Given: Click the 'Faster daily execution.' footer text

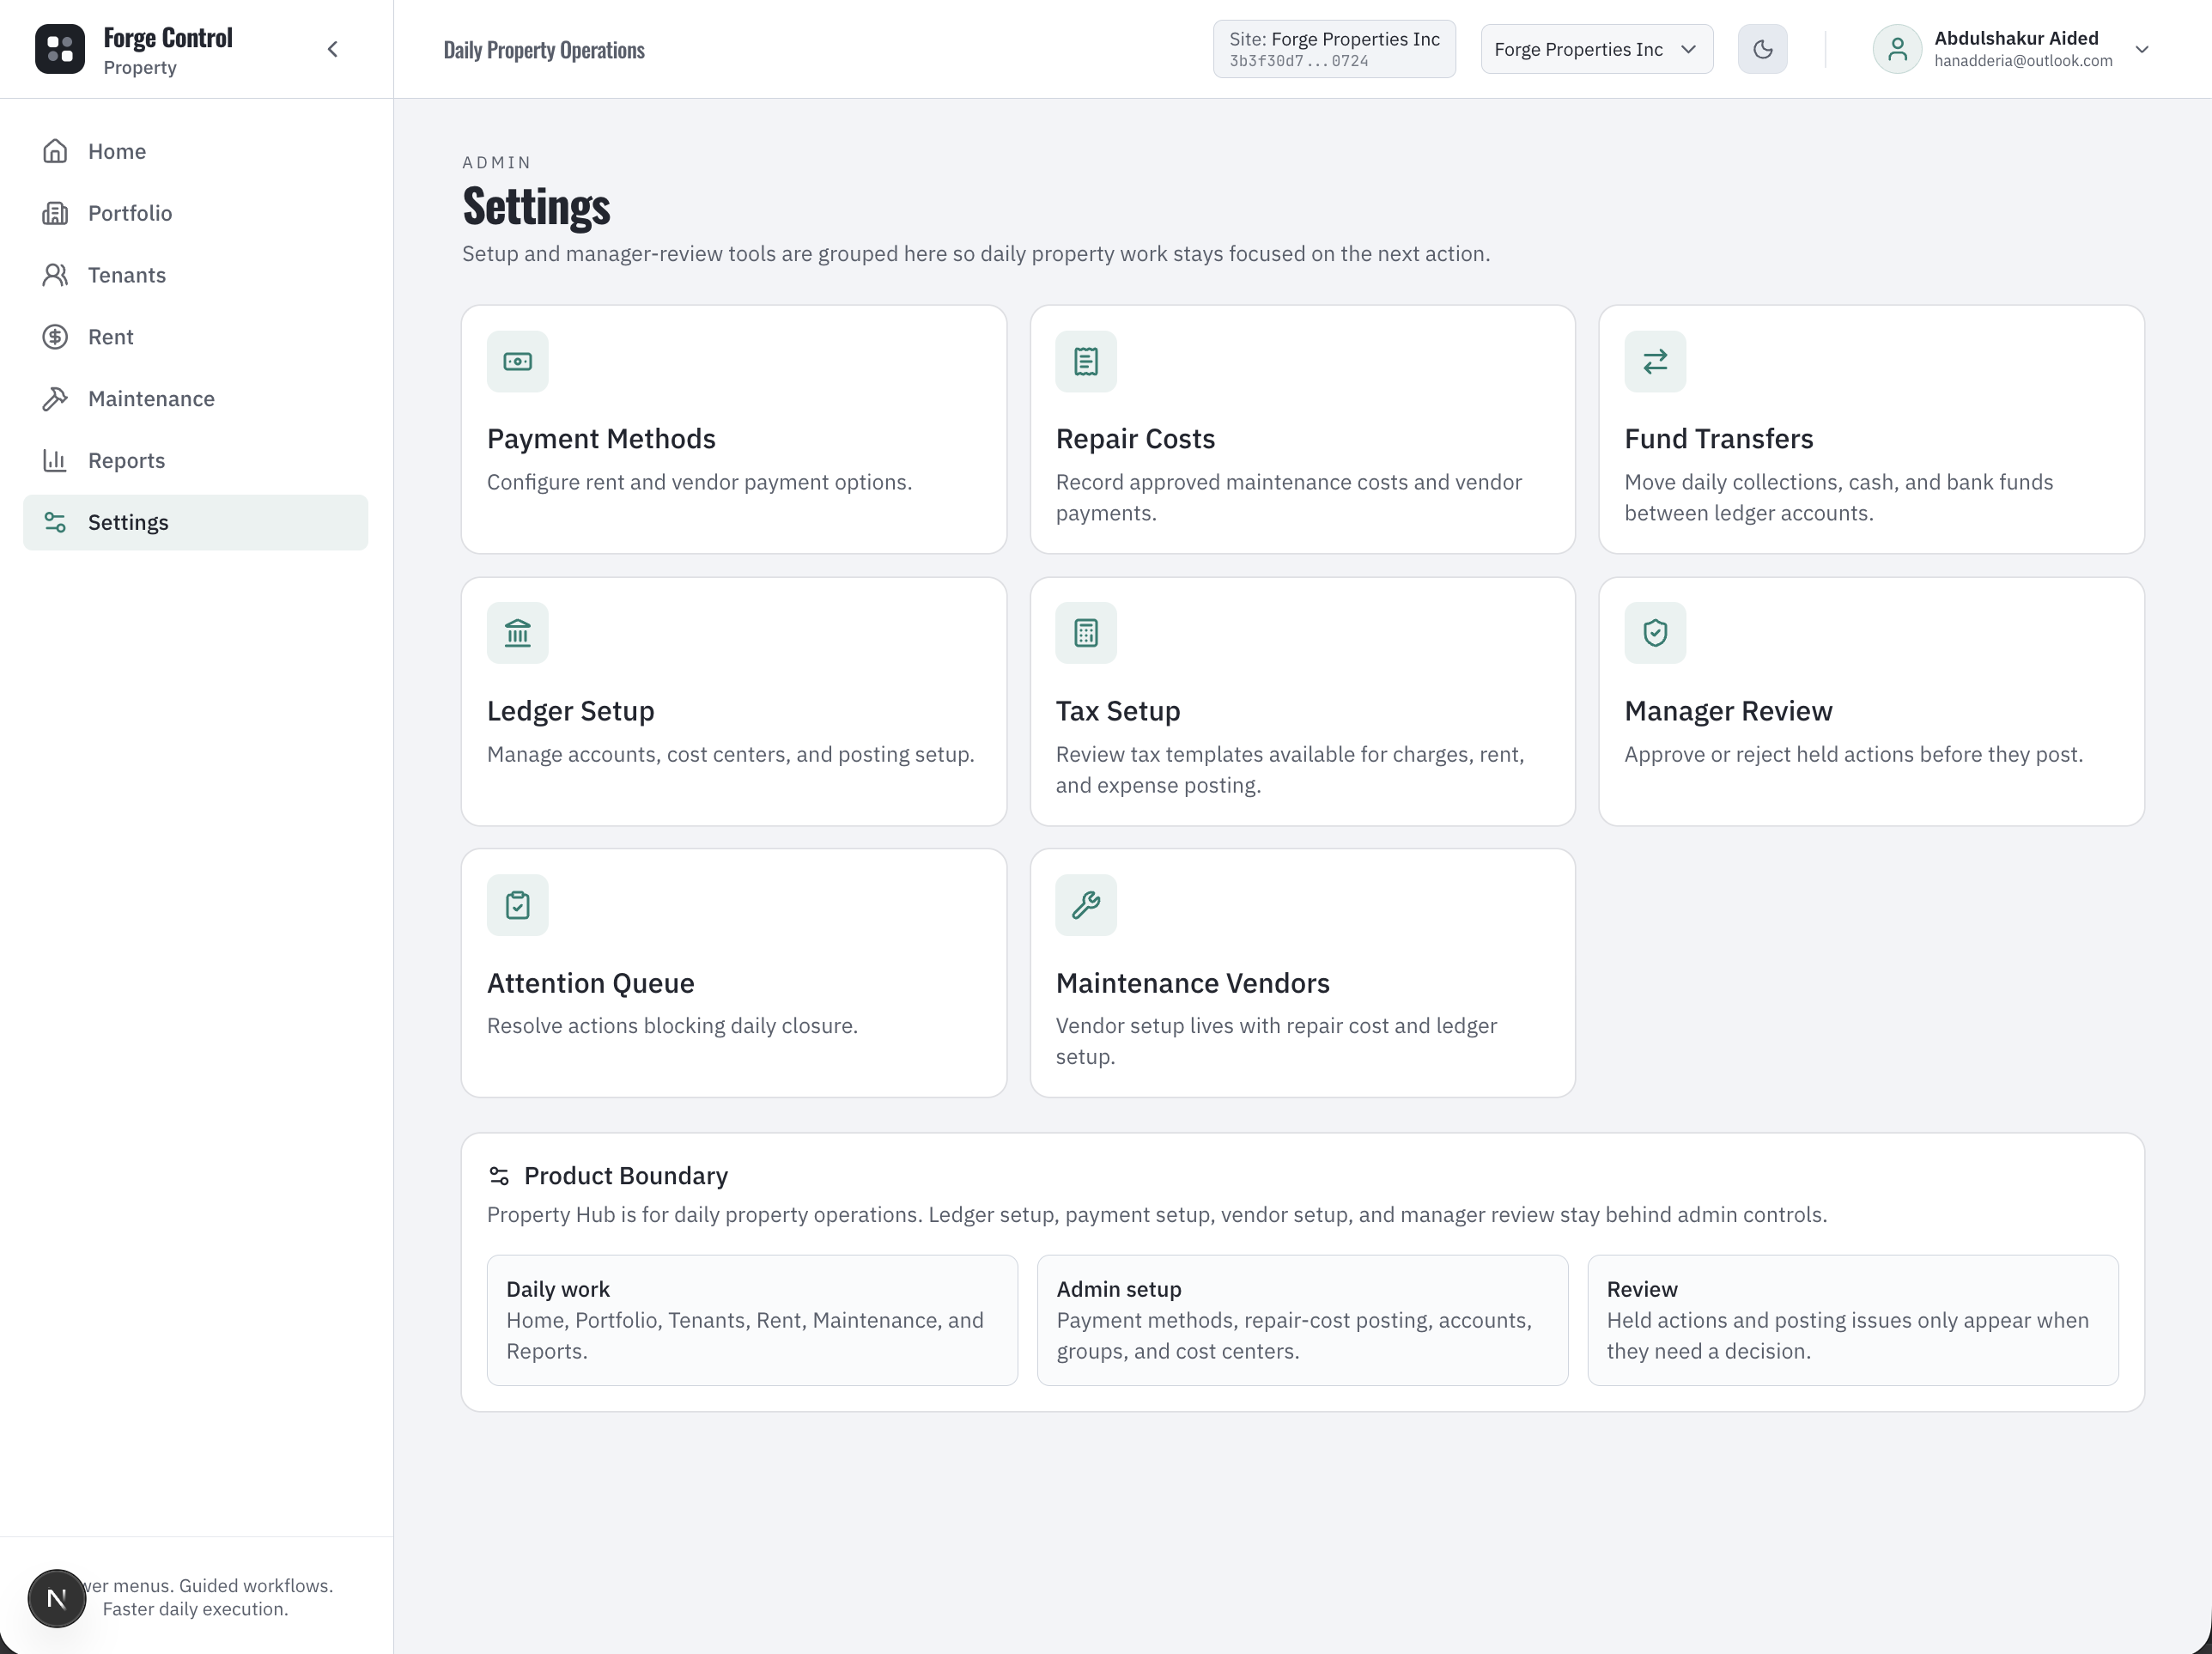Looking at the screenshot, I should (x=195, y=1609).
